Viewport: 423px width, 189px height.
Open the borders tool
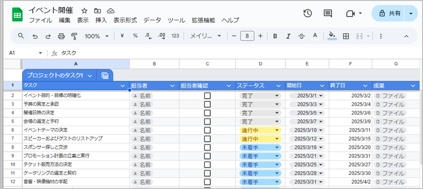pyautogui.click(x=346, y=36)
